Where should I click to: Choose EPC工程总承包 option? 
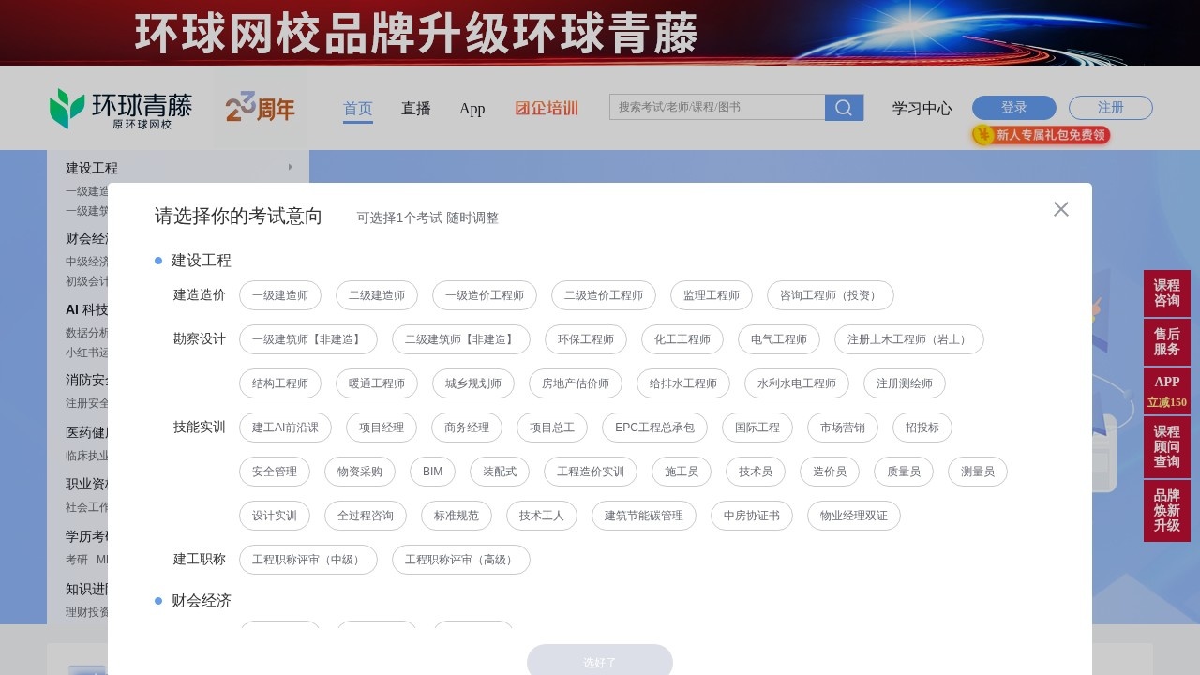(x=655, y=427)
